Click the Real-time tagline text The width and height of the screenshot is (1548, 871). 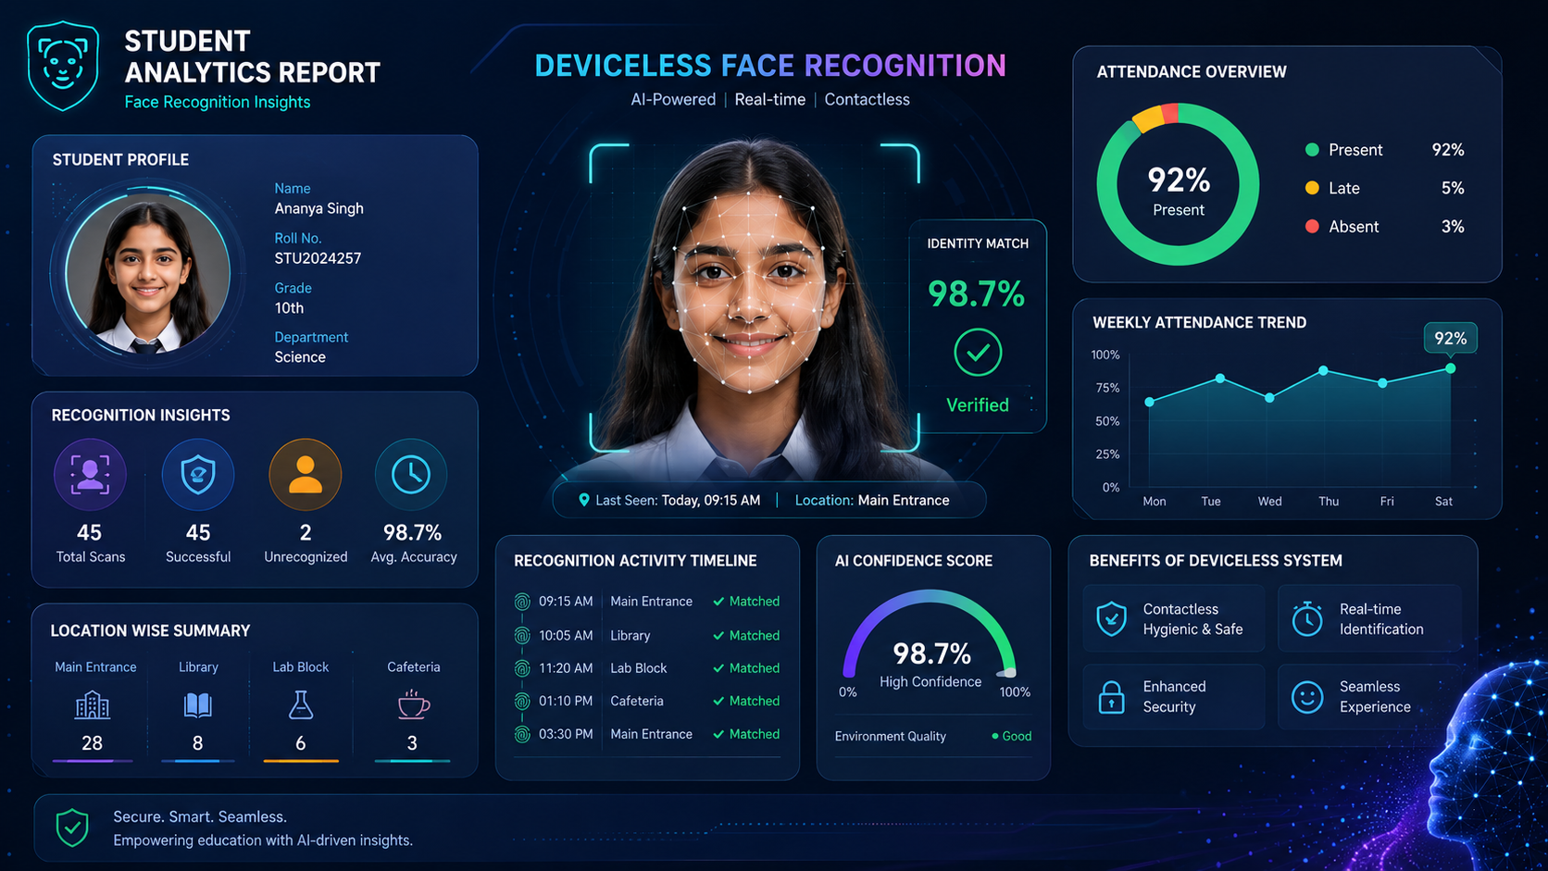pos(770,99)
